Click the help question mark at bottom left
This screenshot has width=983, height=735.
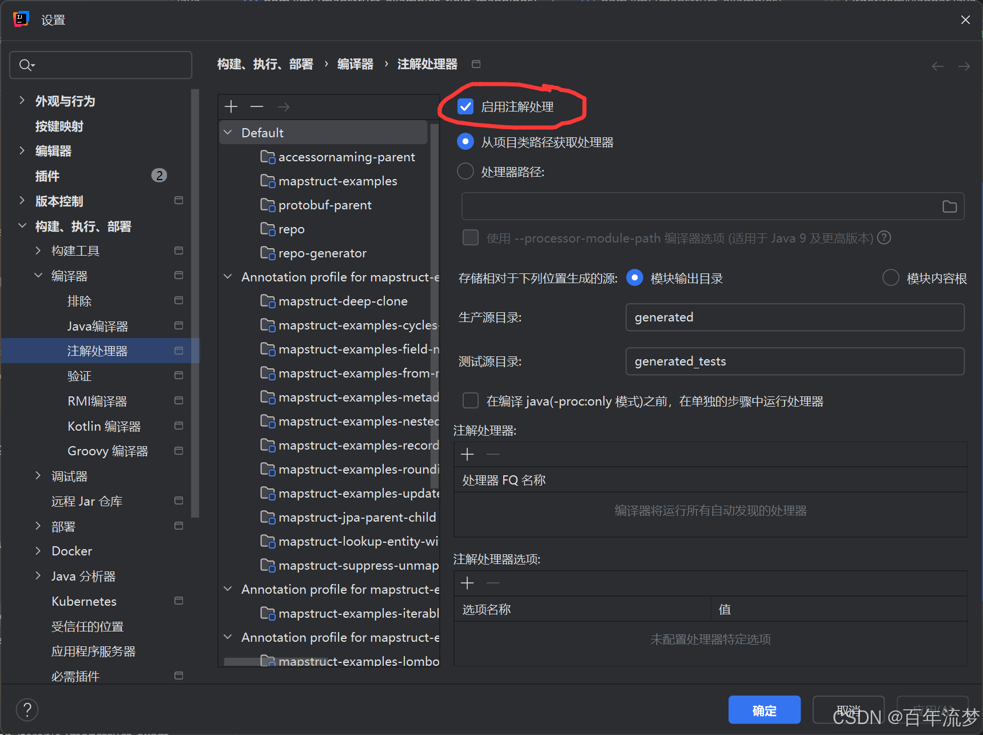(27, 709)
